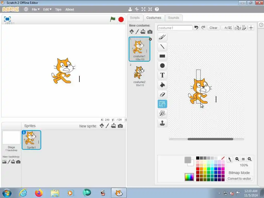Zoom in the paint canvas
This screenshot has height=198, width=264.
(250, 159)
